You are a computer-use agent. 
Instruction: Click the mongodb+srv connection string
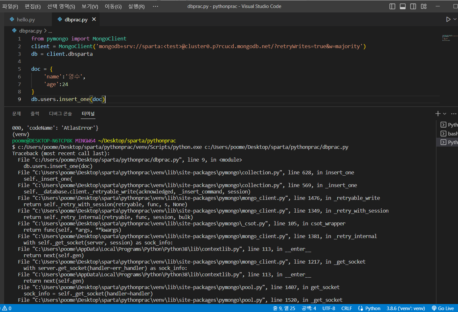[x=229, y=47]
